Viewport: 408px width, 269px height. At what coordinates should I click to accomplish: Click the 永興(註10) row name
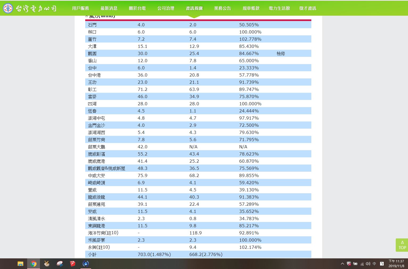(x=99, y=247)
